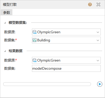The image size is (105, 98).
Task: Select OlympicGreen text in model datasource combo
Action: pos(49,32)
